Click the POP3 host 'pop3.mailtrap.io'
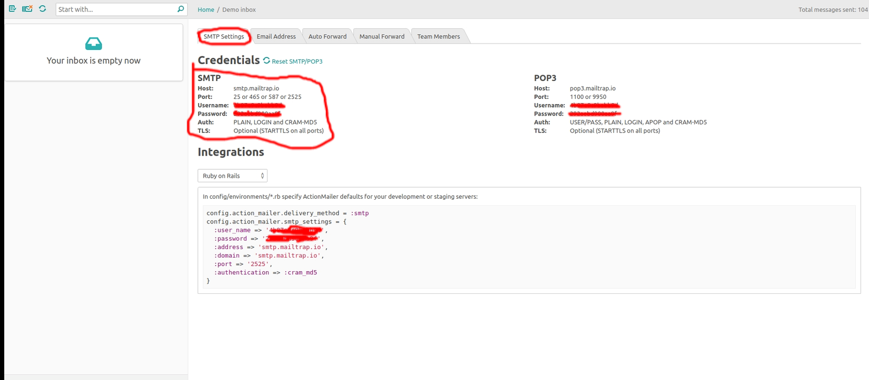 [592, 88]
